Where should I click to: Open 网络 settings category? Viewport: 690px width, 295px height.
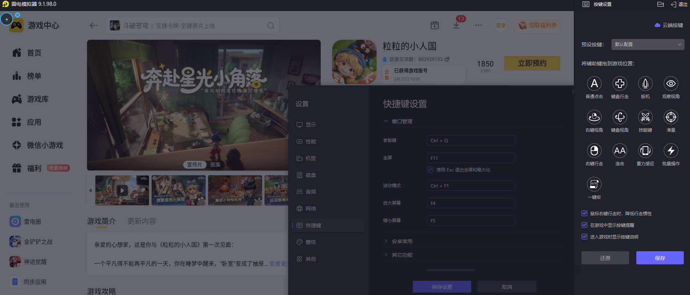click(x=328, y=209)
